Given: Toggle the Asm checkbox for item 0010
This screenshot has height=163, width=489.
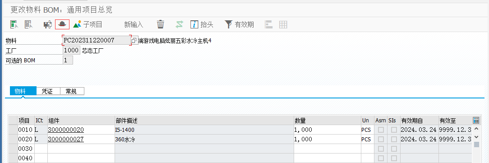Looking at the screenshot, I should pos(381,130).
